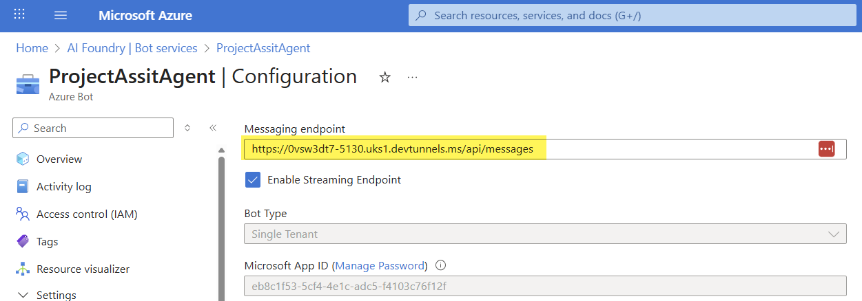Click the red ellipsis icon in endpoint field

[826, 148]
